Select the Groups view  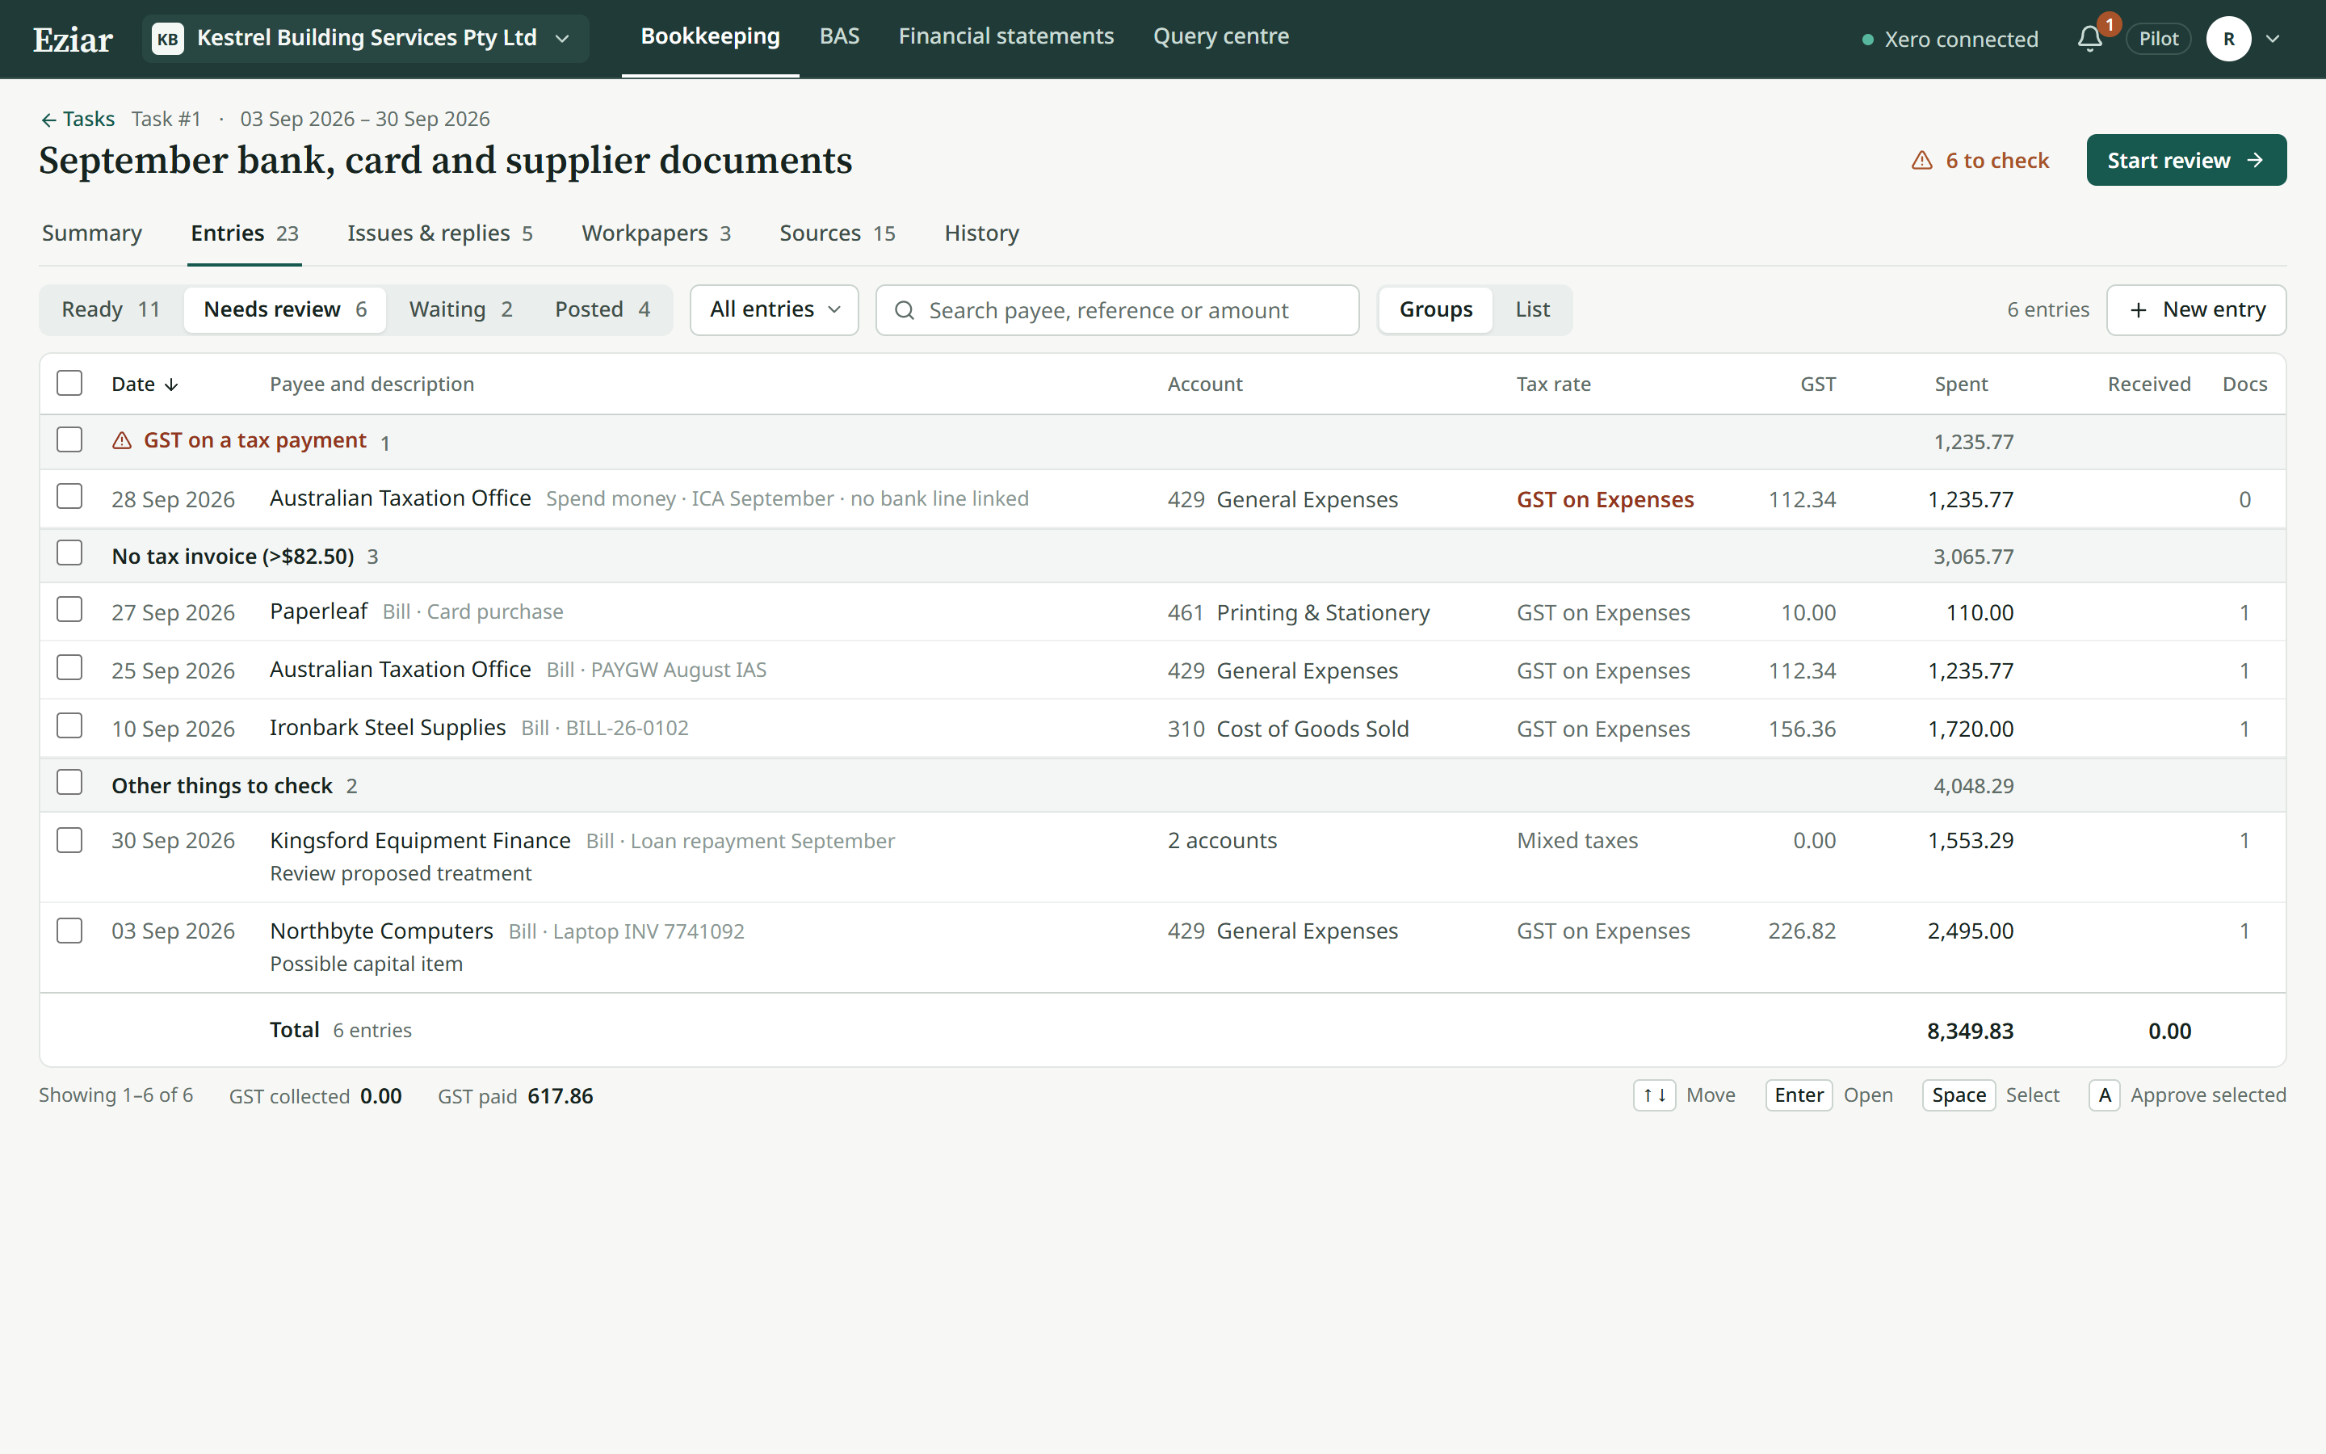[1435, 309]
